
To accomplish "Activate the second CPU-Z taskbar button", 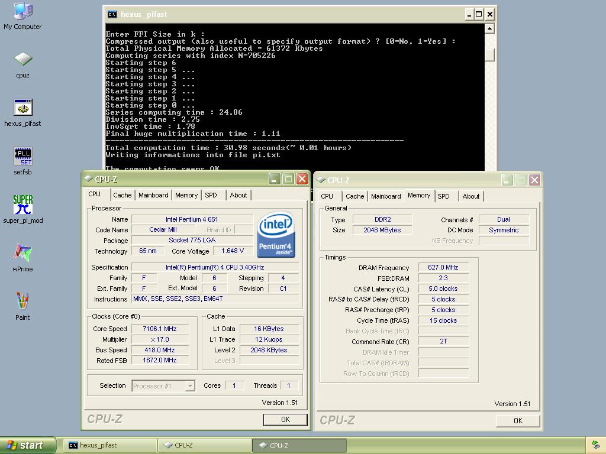I will tap(299, 445).
